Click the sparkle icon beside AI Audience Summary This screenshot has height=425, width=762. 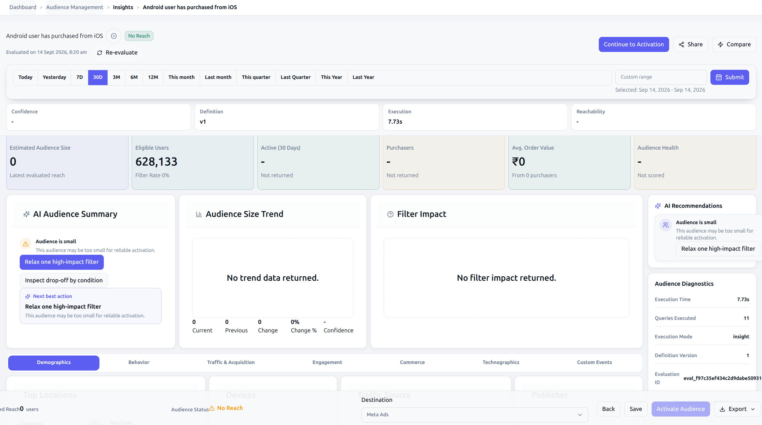tap(27, 214)
